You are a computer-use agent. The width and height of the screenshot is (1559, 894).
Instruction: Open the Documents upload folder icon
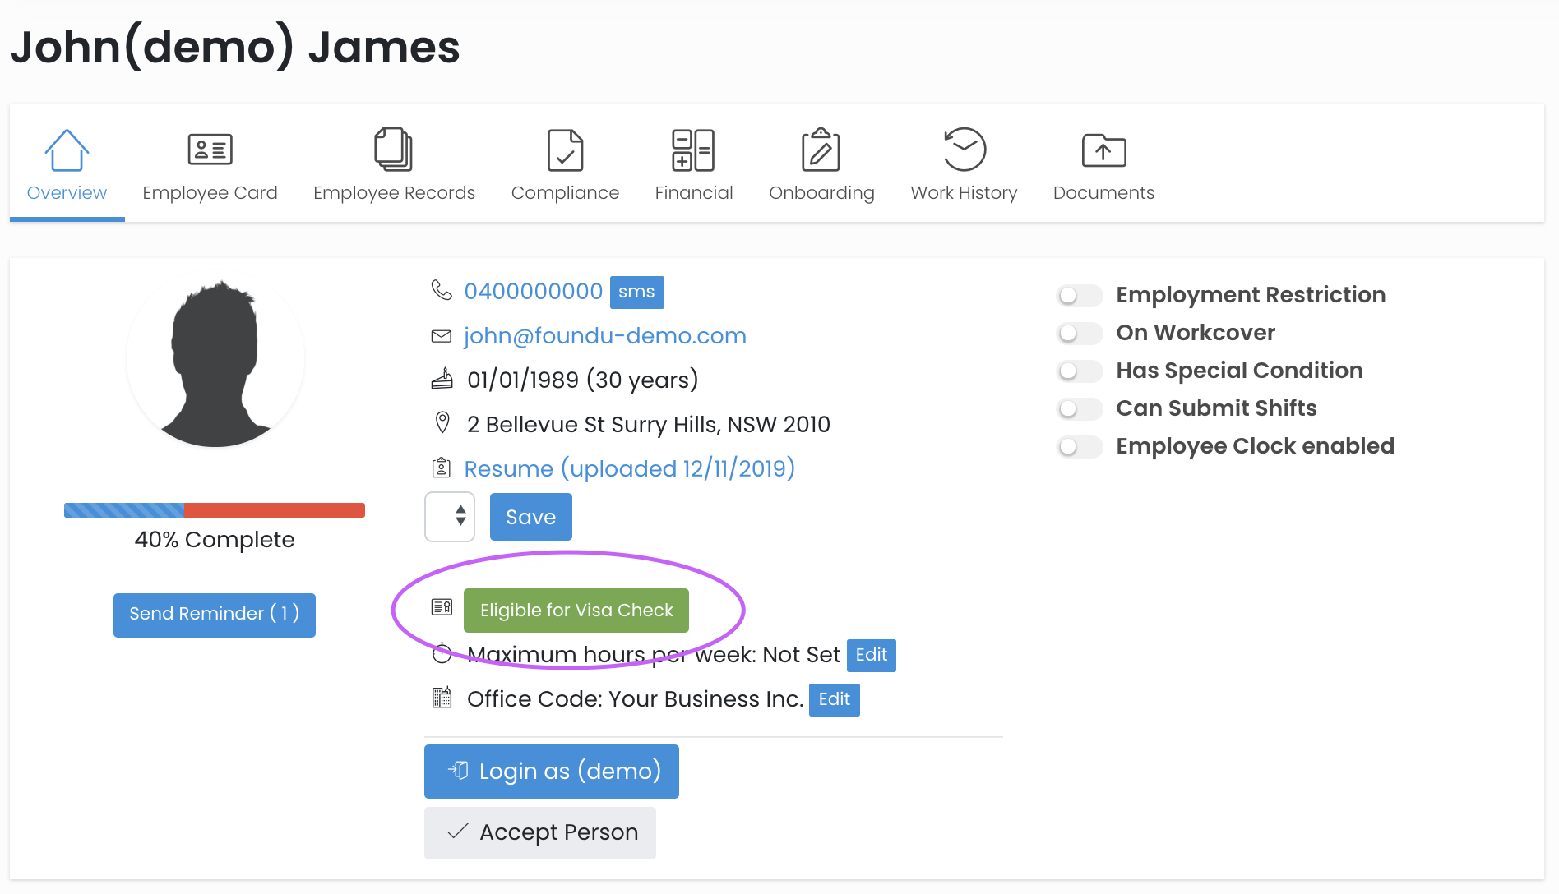(x=1103, y=150)
